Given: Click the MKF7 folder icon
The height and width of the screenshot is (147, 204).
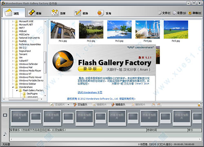Looking at the screenshot, I should (x=16, y=28).
